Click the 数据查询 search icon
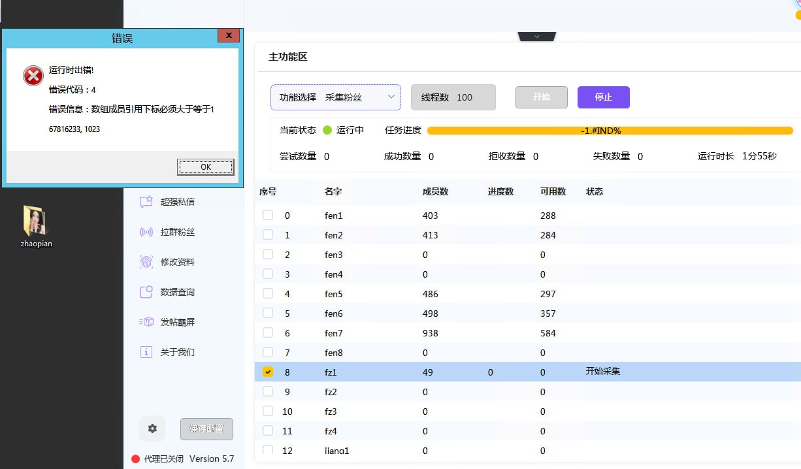 (x=146, y=292)
